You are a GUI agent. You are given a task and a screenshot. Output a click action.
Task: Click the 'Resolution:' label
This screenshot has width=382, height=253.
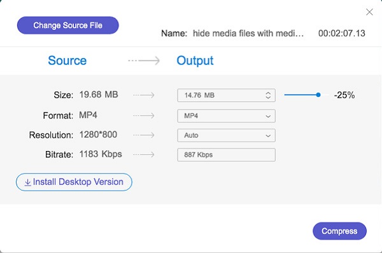click(51, 135)
